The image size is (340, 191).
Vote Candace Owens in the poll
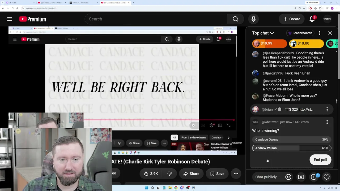point(292,140)
